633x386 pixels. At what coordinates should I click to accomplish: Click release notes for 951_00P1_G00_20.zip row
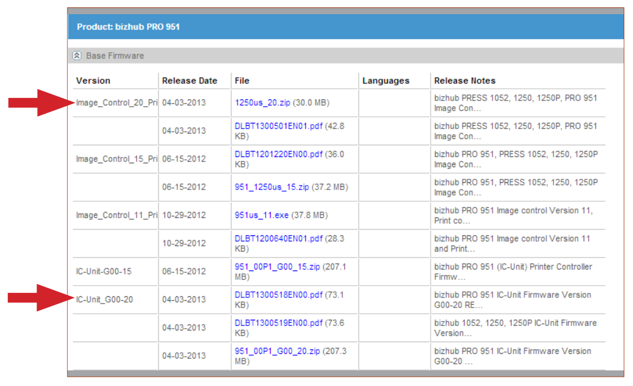[513, 356]
